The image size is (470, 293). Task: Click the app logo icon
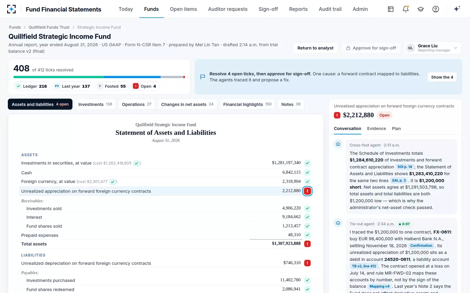point(11,9)
